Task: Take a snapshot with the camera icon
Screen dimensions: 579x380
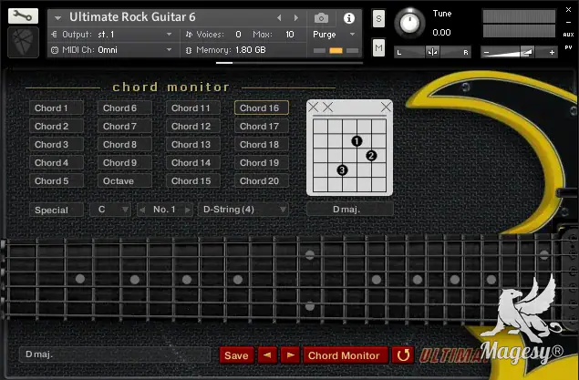Action: click(321, 18)
